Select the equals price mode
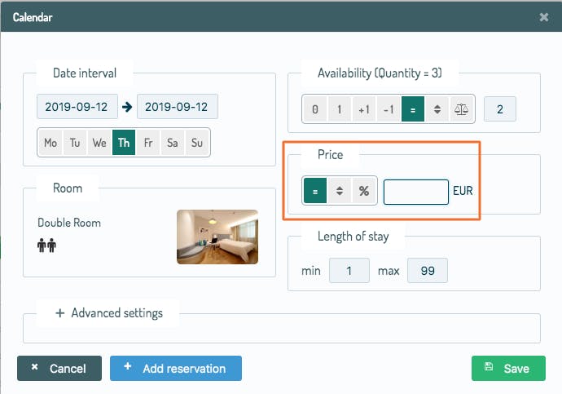 [x=314, y=192]
